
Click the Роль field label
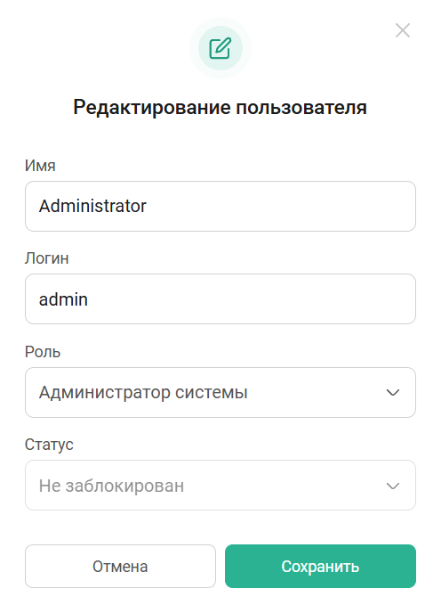[x=43, y=352]
